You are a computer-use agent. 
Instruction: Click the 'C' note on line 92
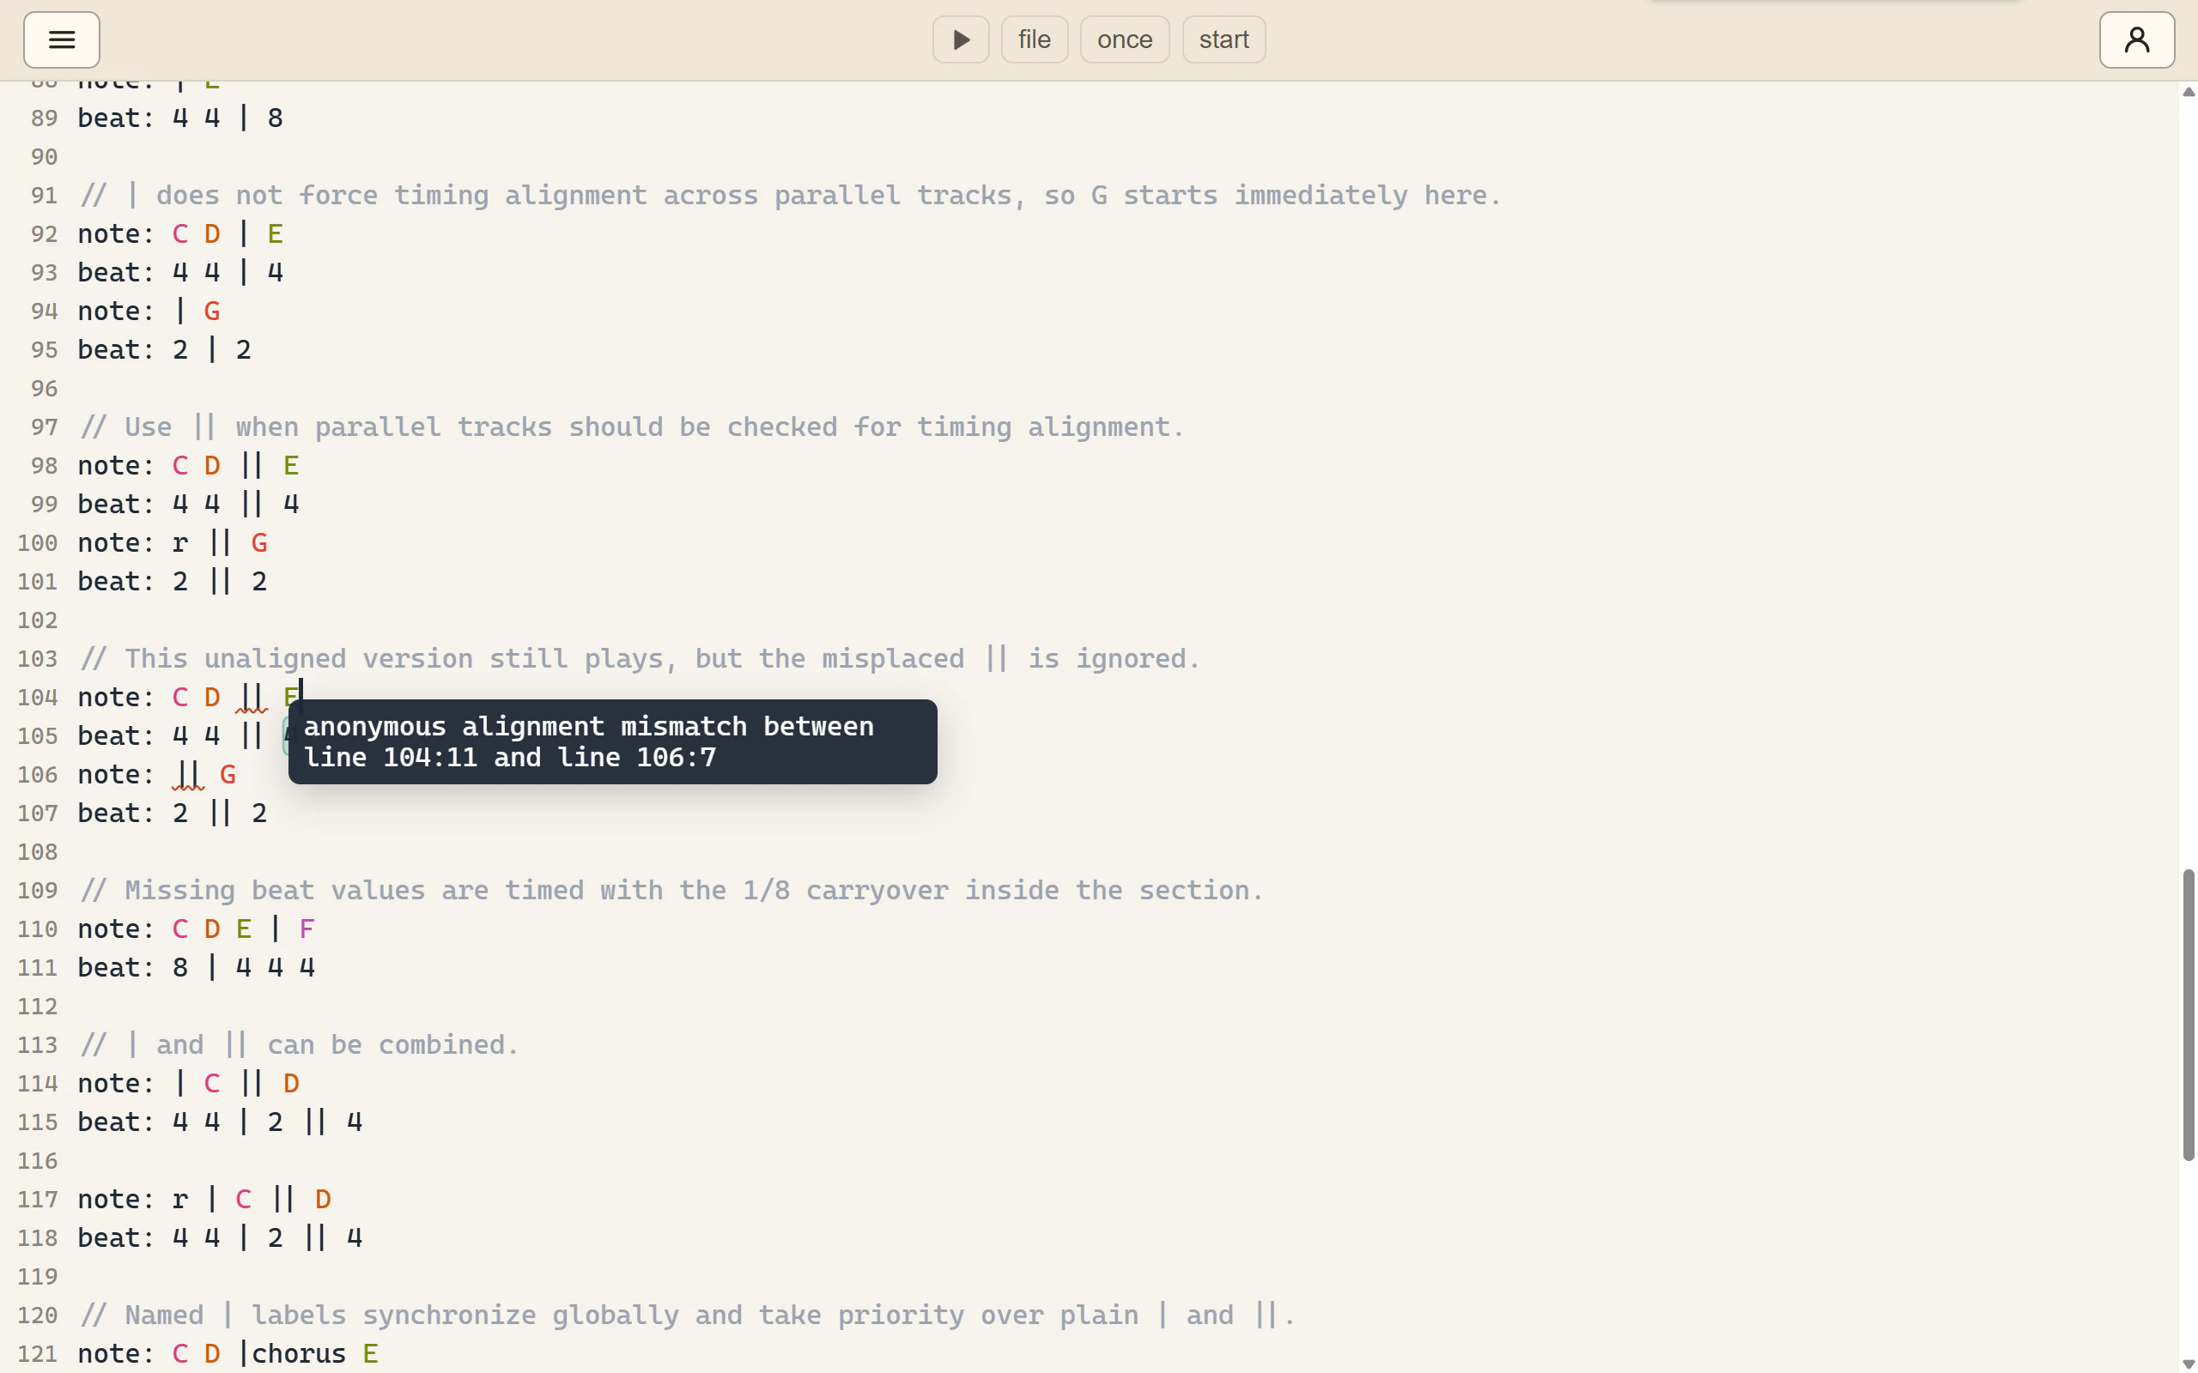coord(179,234)
